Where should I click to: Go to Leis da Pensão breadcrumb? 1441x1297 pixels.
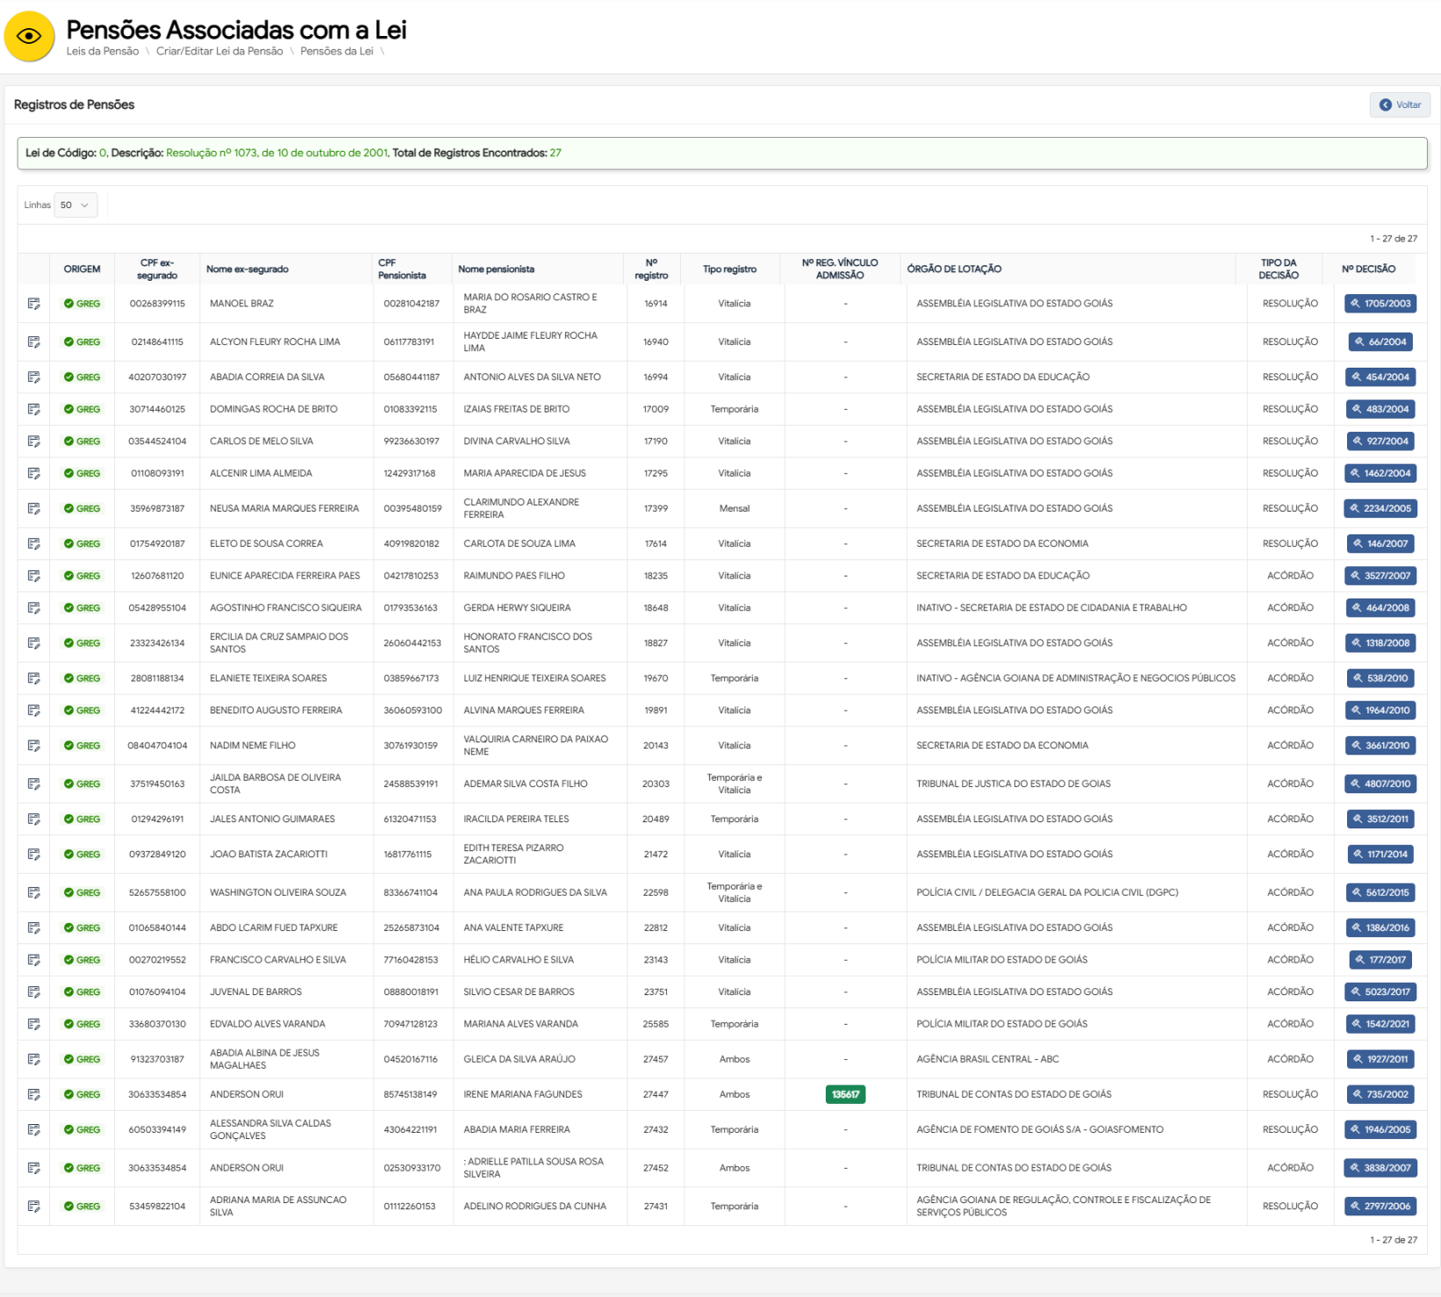[x=103, y=52]
